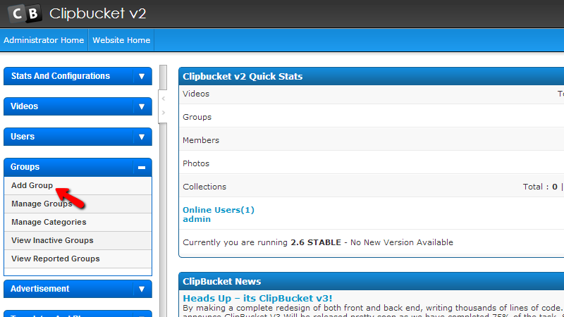Click Clipbucket v2 Quick Stats panel title
The width and height of the screenshot is (564, 317).
tap(243, 77)
